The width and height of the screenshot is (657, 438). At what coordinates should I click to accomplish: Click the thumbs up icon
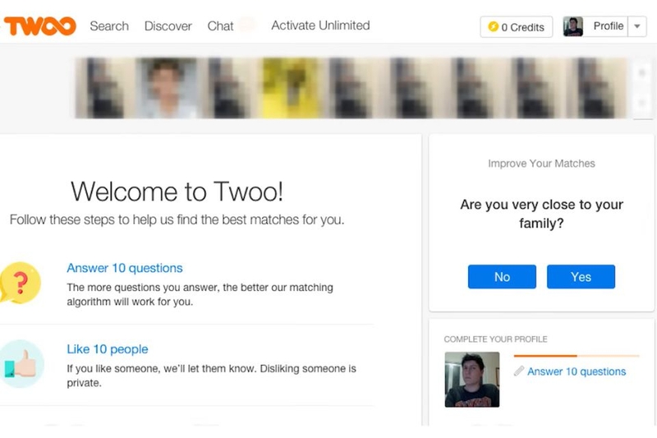click(x=21, y=364)
